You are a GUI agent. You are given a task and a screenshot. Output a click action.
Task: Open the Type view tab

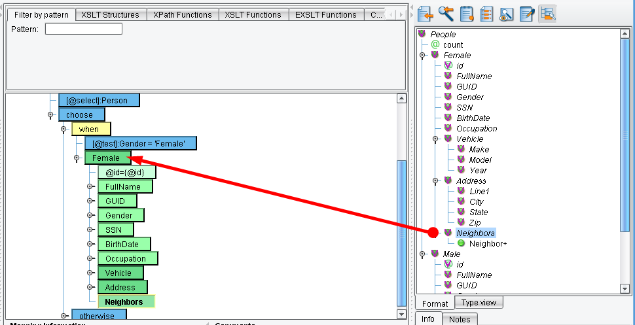tap(479, 302)
